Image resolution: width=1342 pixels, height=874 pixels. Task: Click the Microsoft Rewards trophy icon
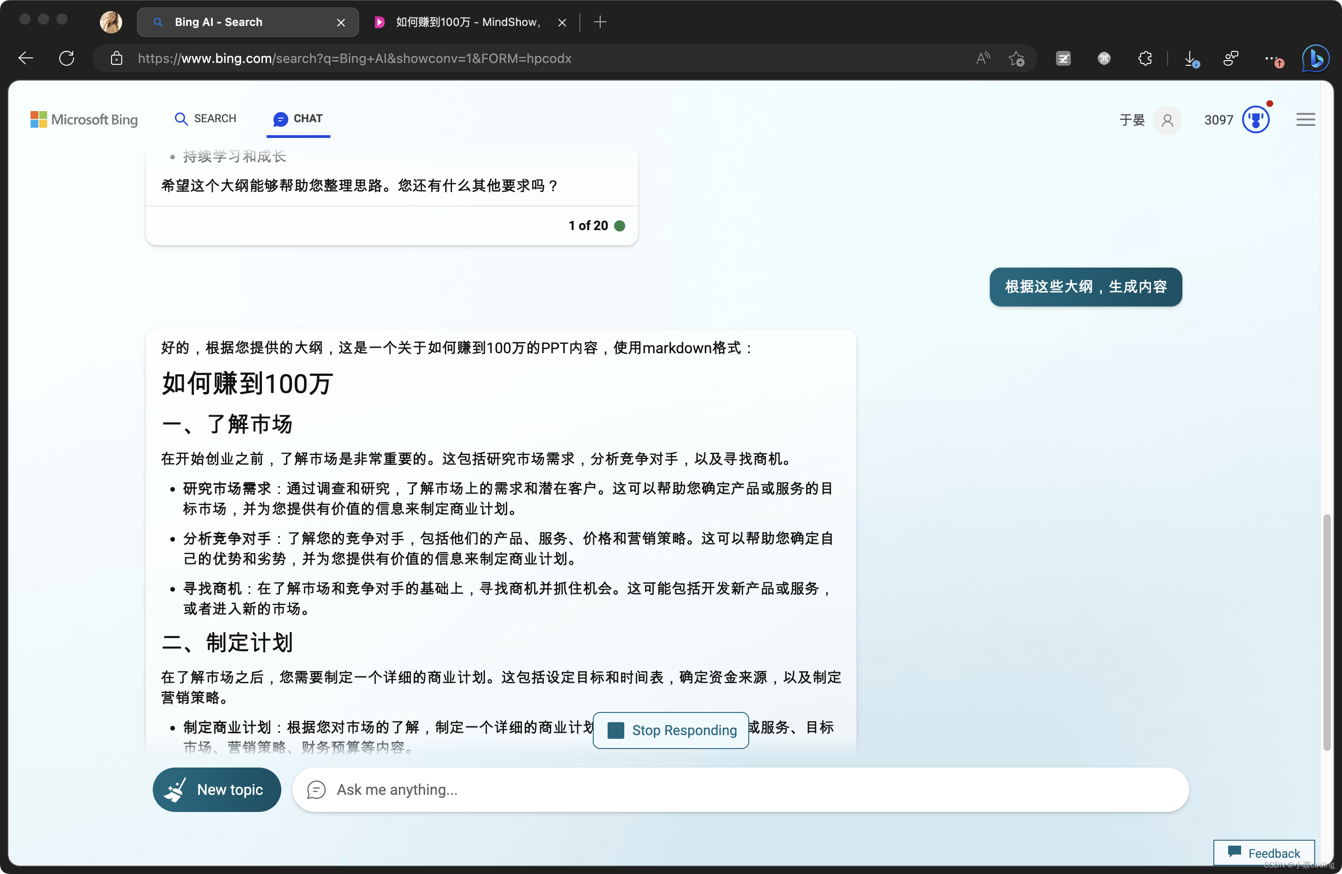(1255, 119)
